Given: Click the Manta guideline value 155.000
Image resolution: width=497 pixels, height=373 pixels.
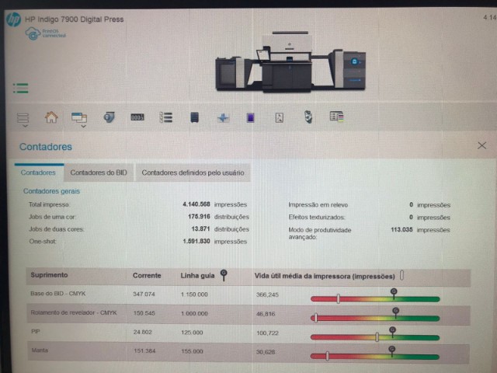Looking at the screenshot, I should pos(192,351).
